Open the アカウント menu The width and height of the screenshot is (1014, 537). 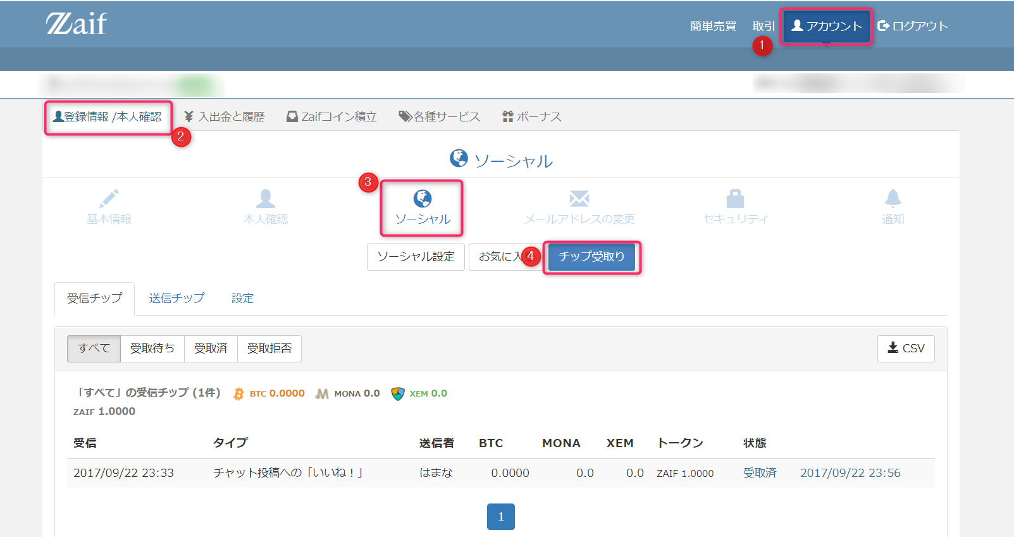click(x=826, y=26)
